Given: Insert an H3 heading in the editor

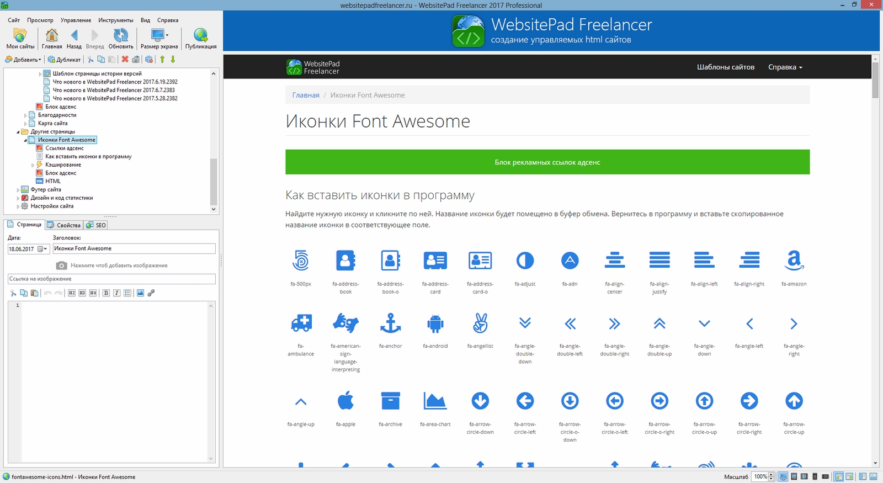Looking at the screenshot, I should point(82,293).
